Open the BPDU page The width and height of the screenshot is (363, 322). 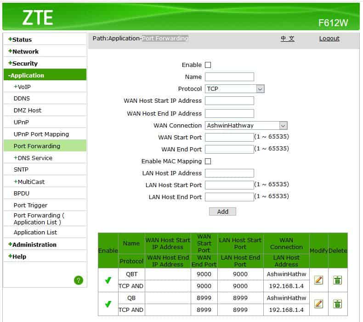pyautogui.click(x=22, y=193)
